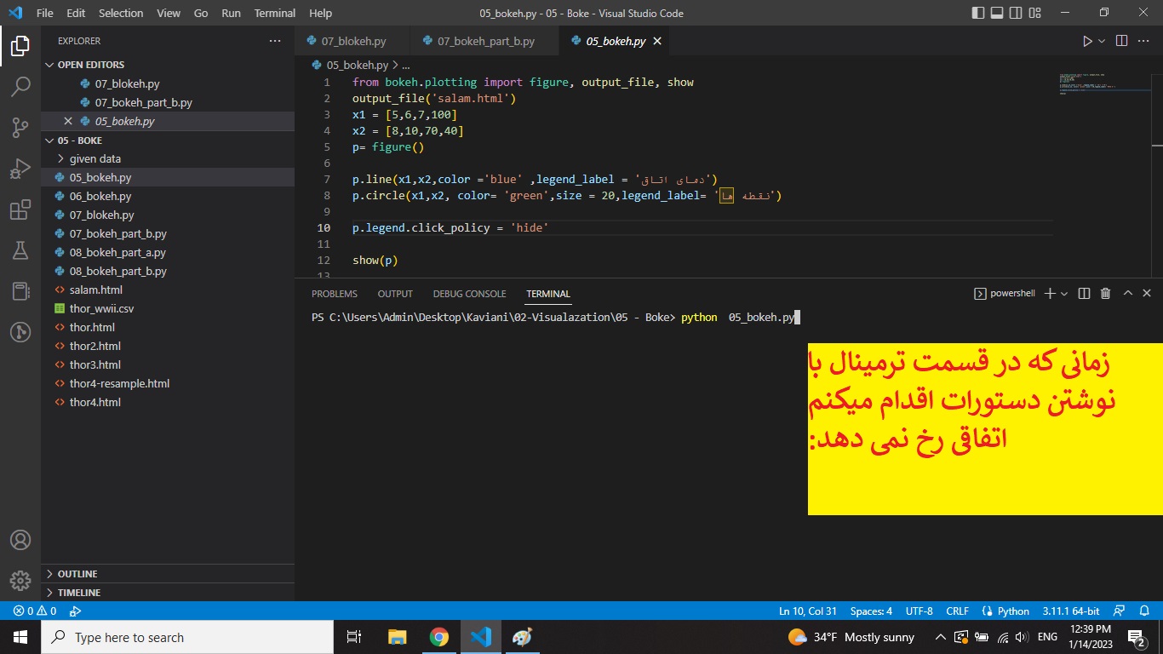Toggle panel layout icon in title bar
Screen dimensions: 1163x654
pos(996,13)
